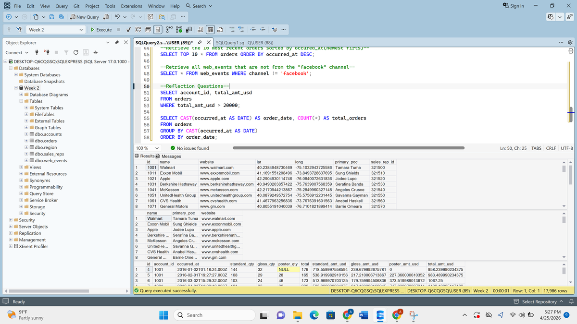Toggle Include Client Statistics icon
This screenshot has height=324, width=577.
(189, 30)
